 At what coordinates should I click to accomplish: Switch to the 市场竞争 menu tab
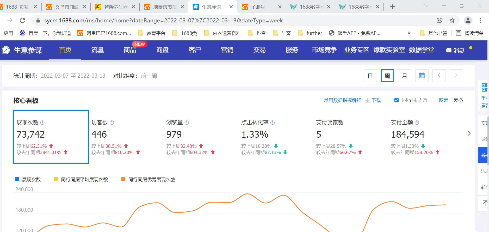(324, 50)
